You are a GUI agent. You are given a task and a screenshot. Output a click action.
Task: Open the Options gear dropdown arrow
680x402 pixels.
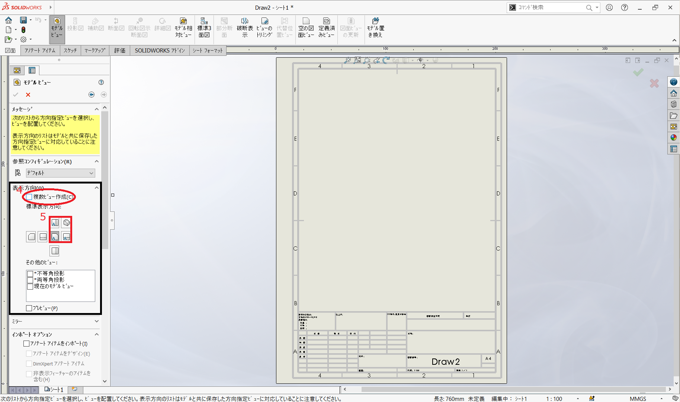point(31,39)
